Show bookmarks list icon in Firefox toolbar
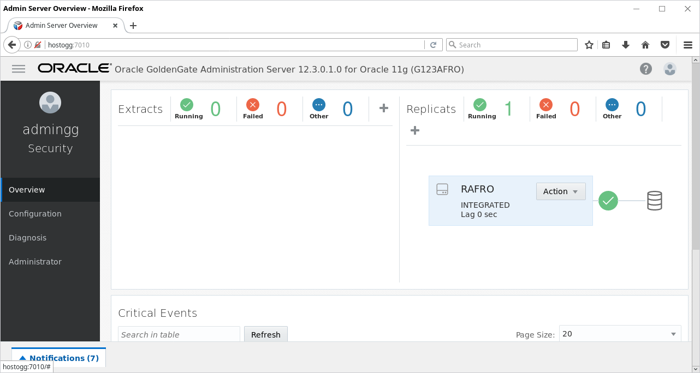The height and width of the screenshot is (373, 700). click(x=606, y=45)
